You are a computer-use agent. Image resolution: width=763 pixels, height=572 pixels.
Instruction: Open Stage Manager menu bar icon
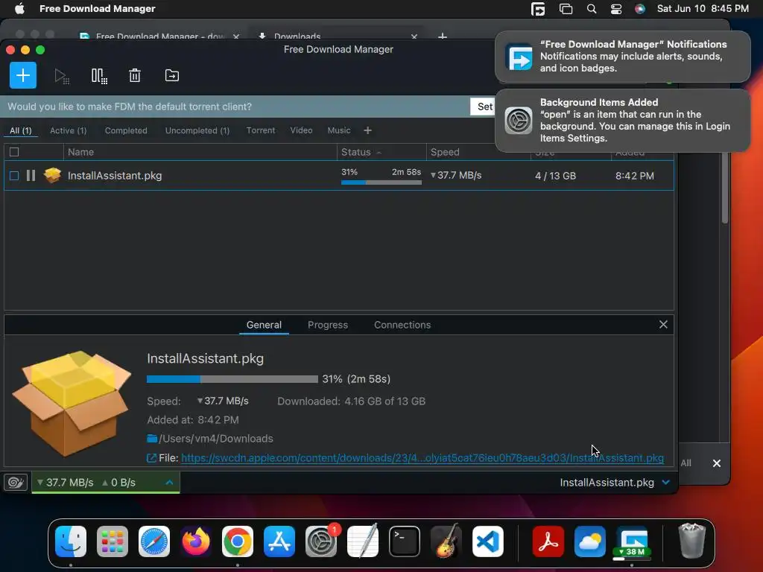click(x=566, y=9)
